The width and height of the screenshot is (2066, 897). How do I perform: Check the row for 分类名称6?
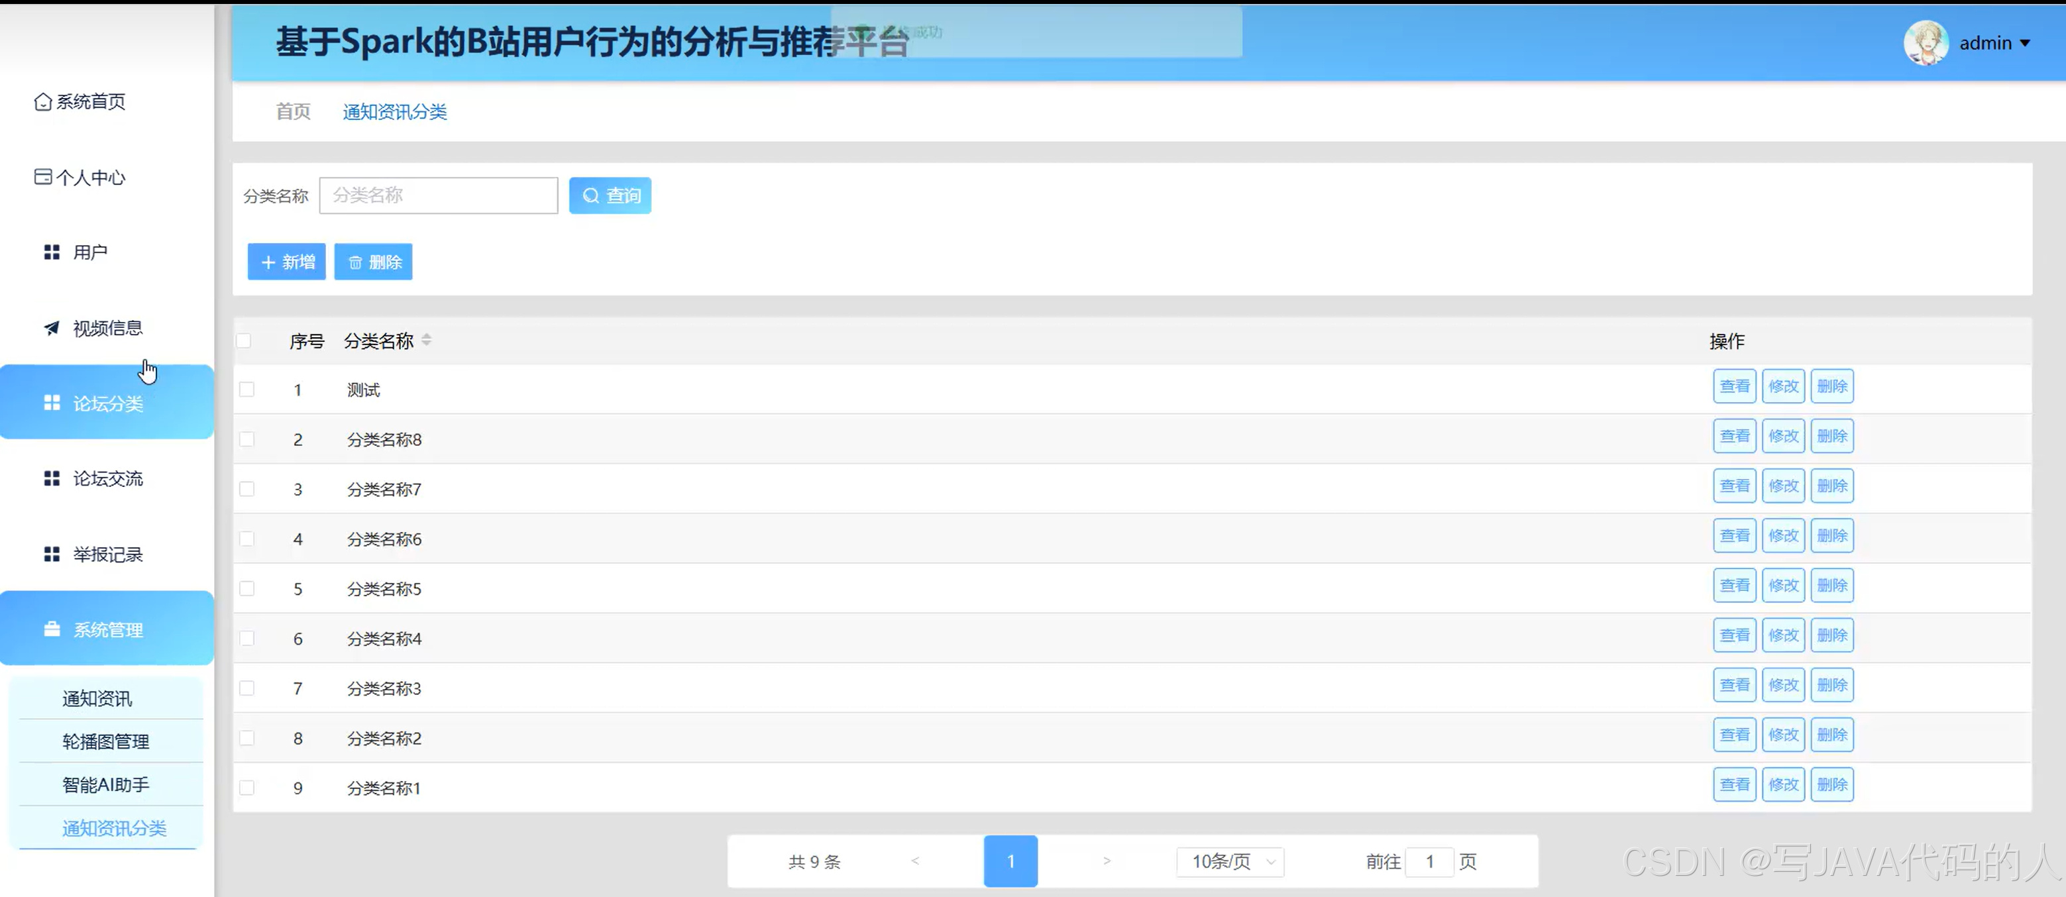point(247,539)
